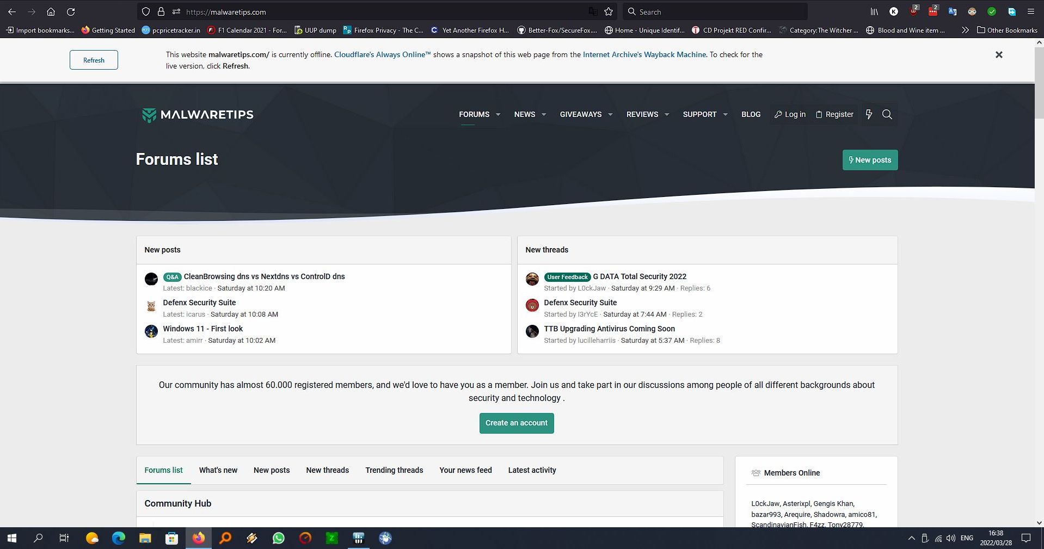
Task: Open the volume control in system tray
Action: coord(951,538)
